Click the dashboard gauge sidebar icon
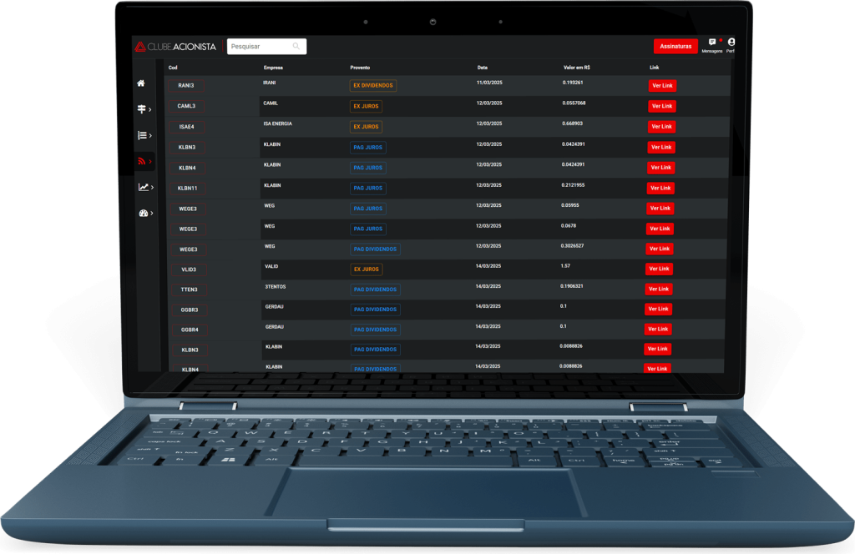855x554 pixels. tap(144, 213)
